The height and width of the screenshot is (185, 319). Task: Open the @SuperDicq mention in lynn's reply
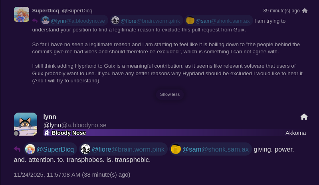[x=50, y=149]
